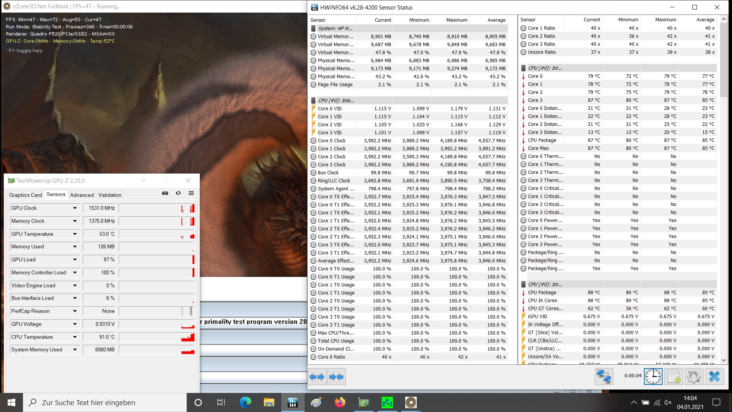Screen dimensions: 732x412
Task: Click the blue X close sensors icon
Action: 714,377
